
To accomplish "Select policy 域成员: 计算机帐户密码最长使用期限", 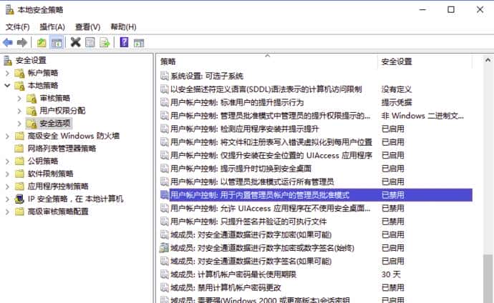I will tap(233, 274).
